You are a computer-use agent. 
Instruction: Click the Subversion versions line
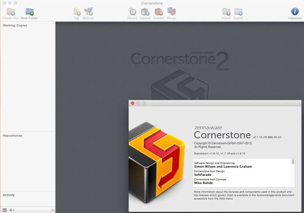pos(220,154)
